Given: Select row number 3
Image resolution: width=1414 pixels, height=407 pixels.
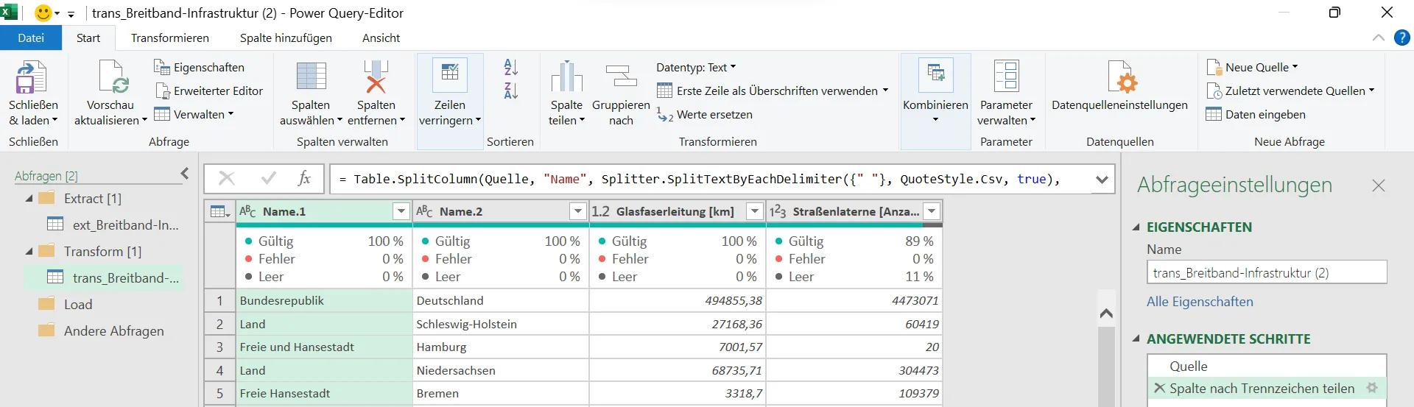Looking at the screenshot, I should [x=219, y=347].
